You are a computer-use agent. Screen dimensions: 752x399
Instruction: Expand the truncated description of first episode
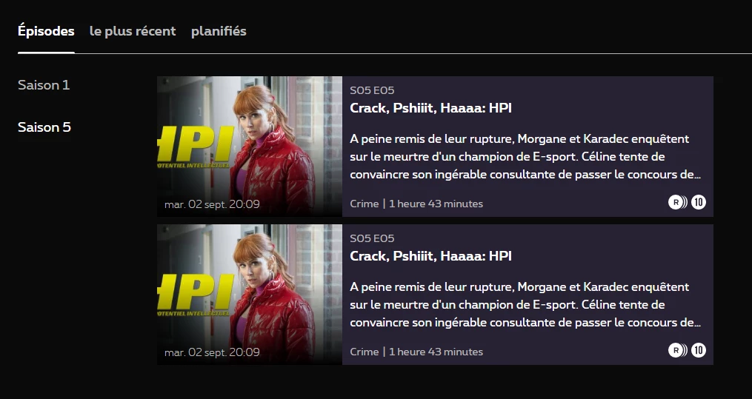(525, 157)
